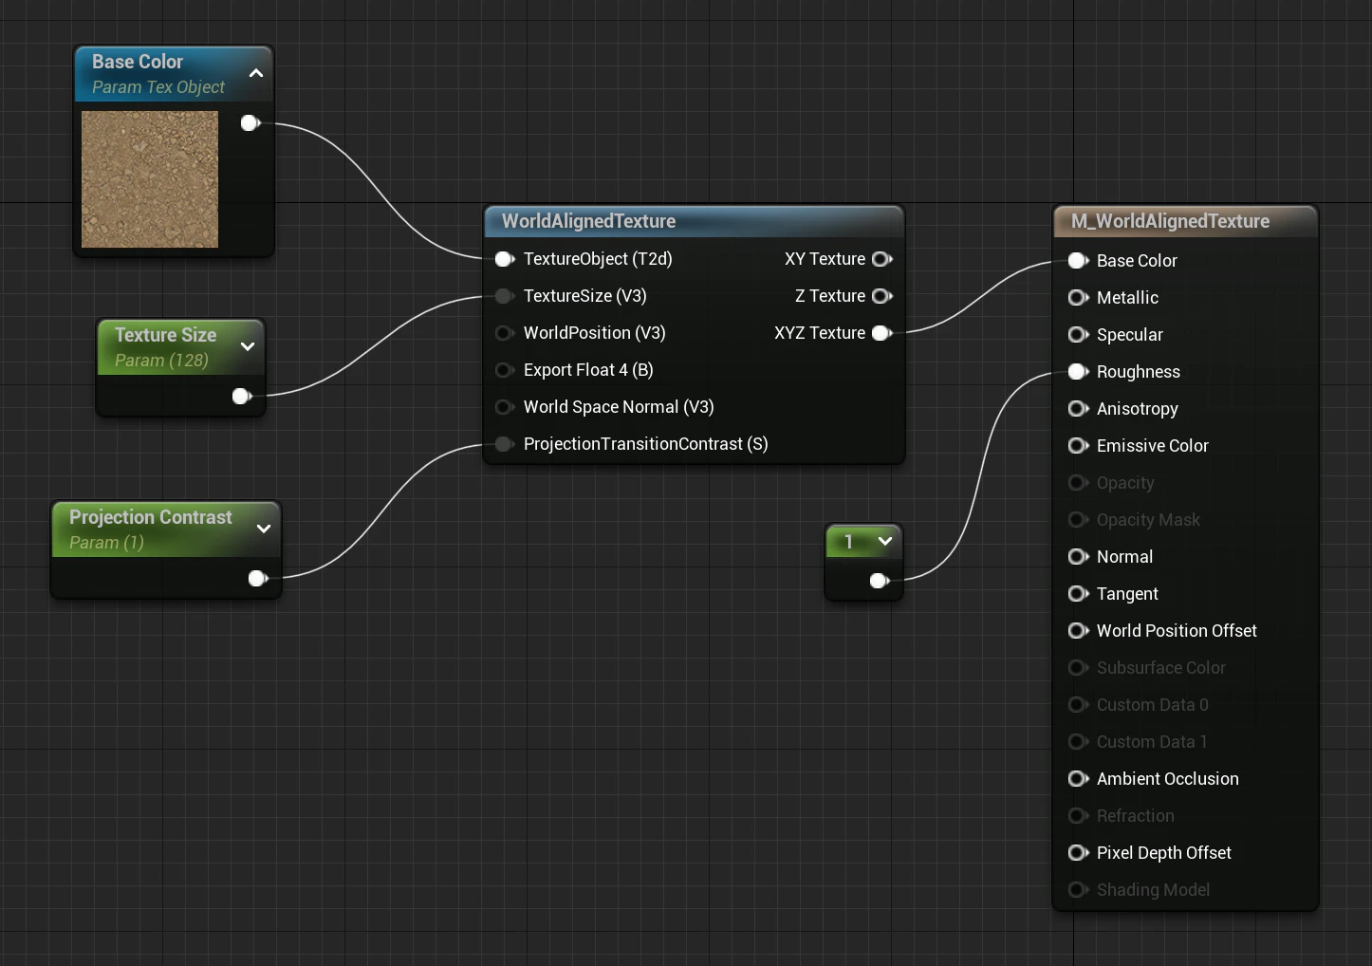
Task: Select the ProjectionTransitionContrast (S) input pin
Action: [x=505, y=444]
